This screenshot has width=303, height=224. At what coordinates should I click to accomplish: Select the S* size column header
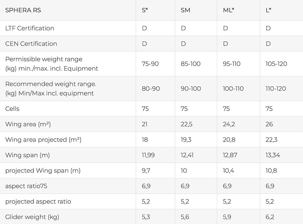[145, 10]
